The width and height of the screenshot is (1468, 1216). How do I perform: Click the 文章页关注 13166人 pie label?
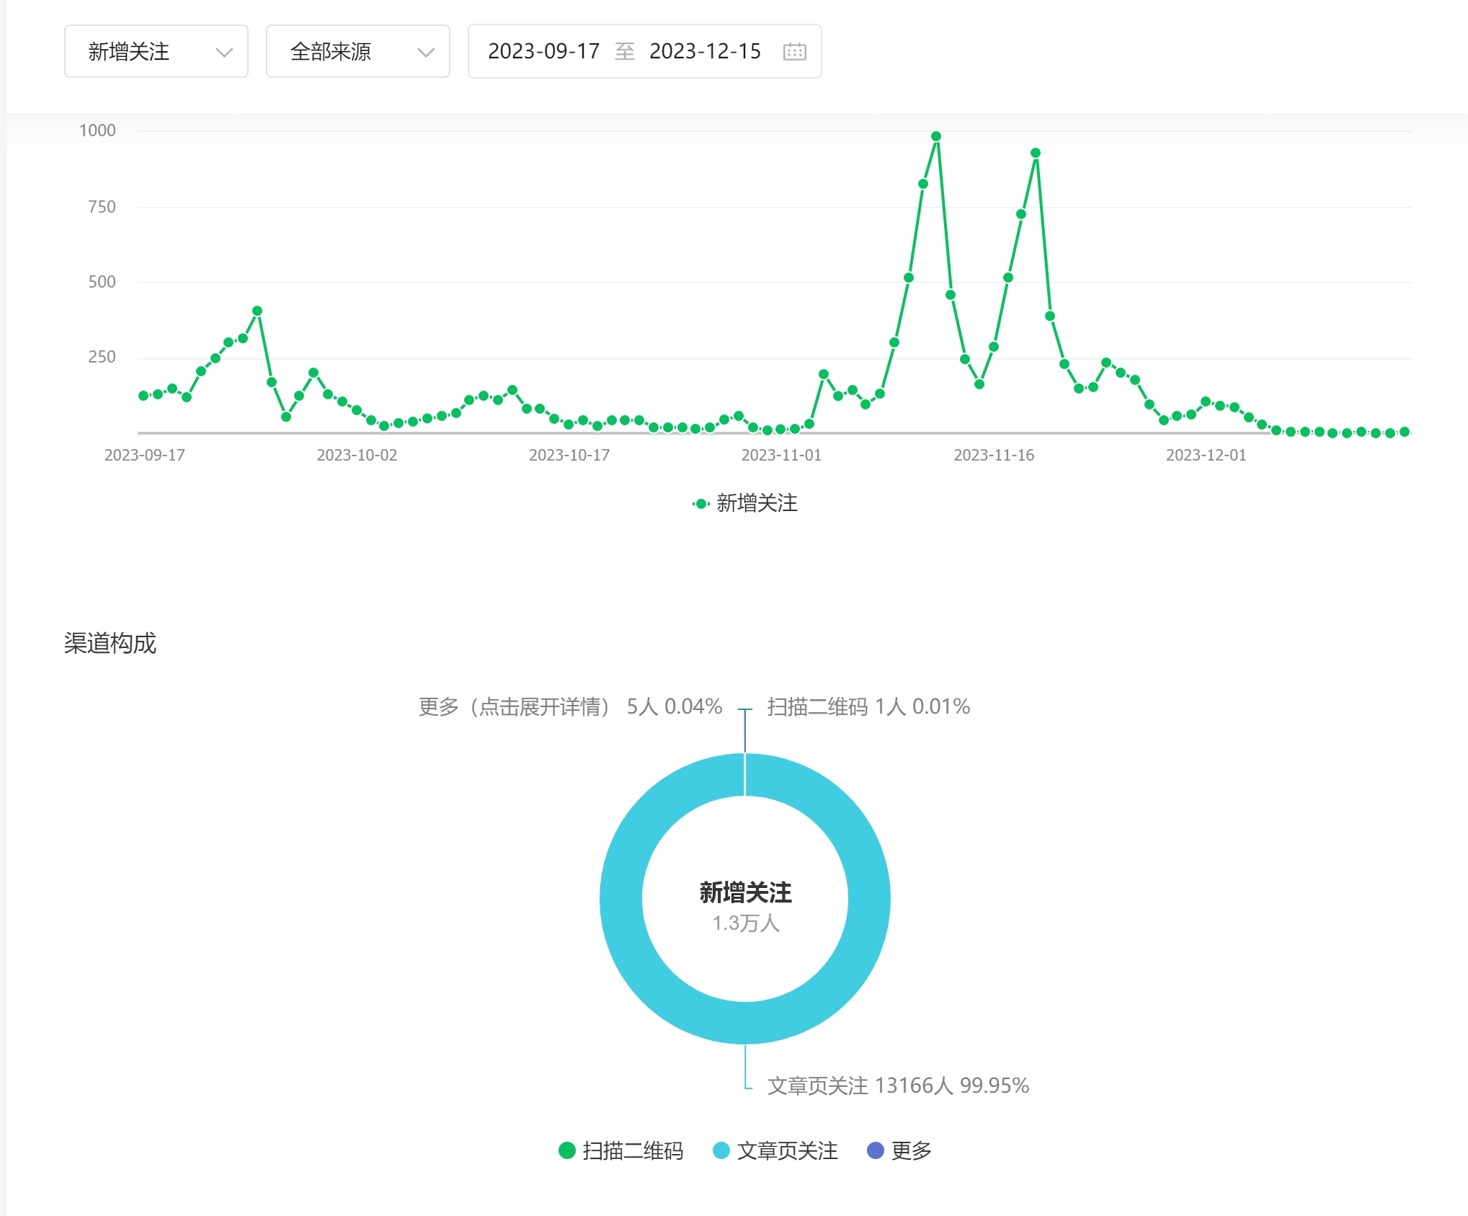(897, 1085)
